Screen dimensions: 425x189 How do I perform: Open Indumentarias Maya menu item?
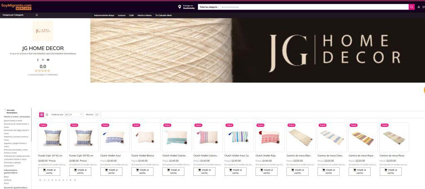pos(104,15)
